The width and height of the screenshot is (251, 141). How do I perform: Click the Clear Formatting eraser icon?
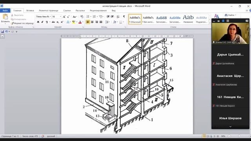[x=82, y=16]
